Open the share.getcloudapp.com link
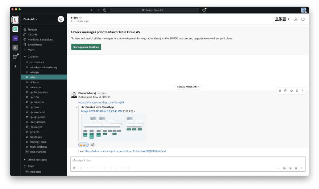 pyautogui.click(x=101, y=102)
